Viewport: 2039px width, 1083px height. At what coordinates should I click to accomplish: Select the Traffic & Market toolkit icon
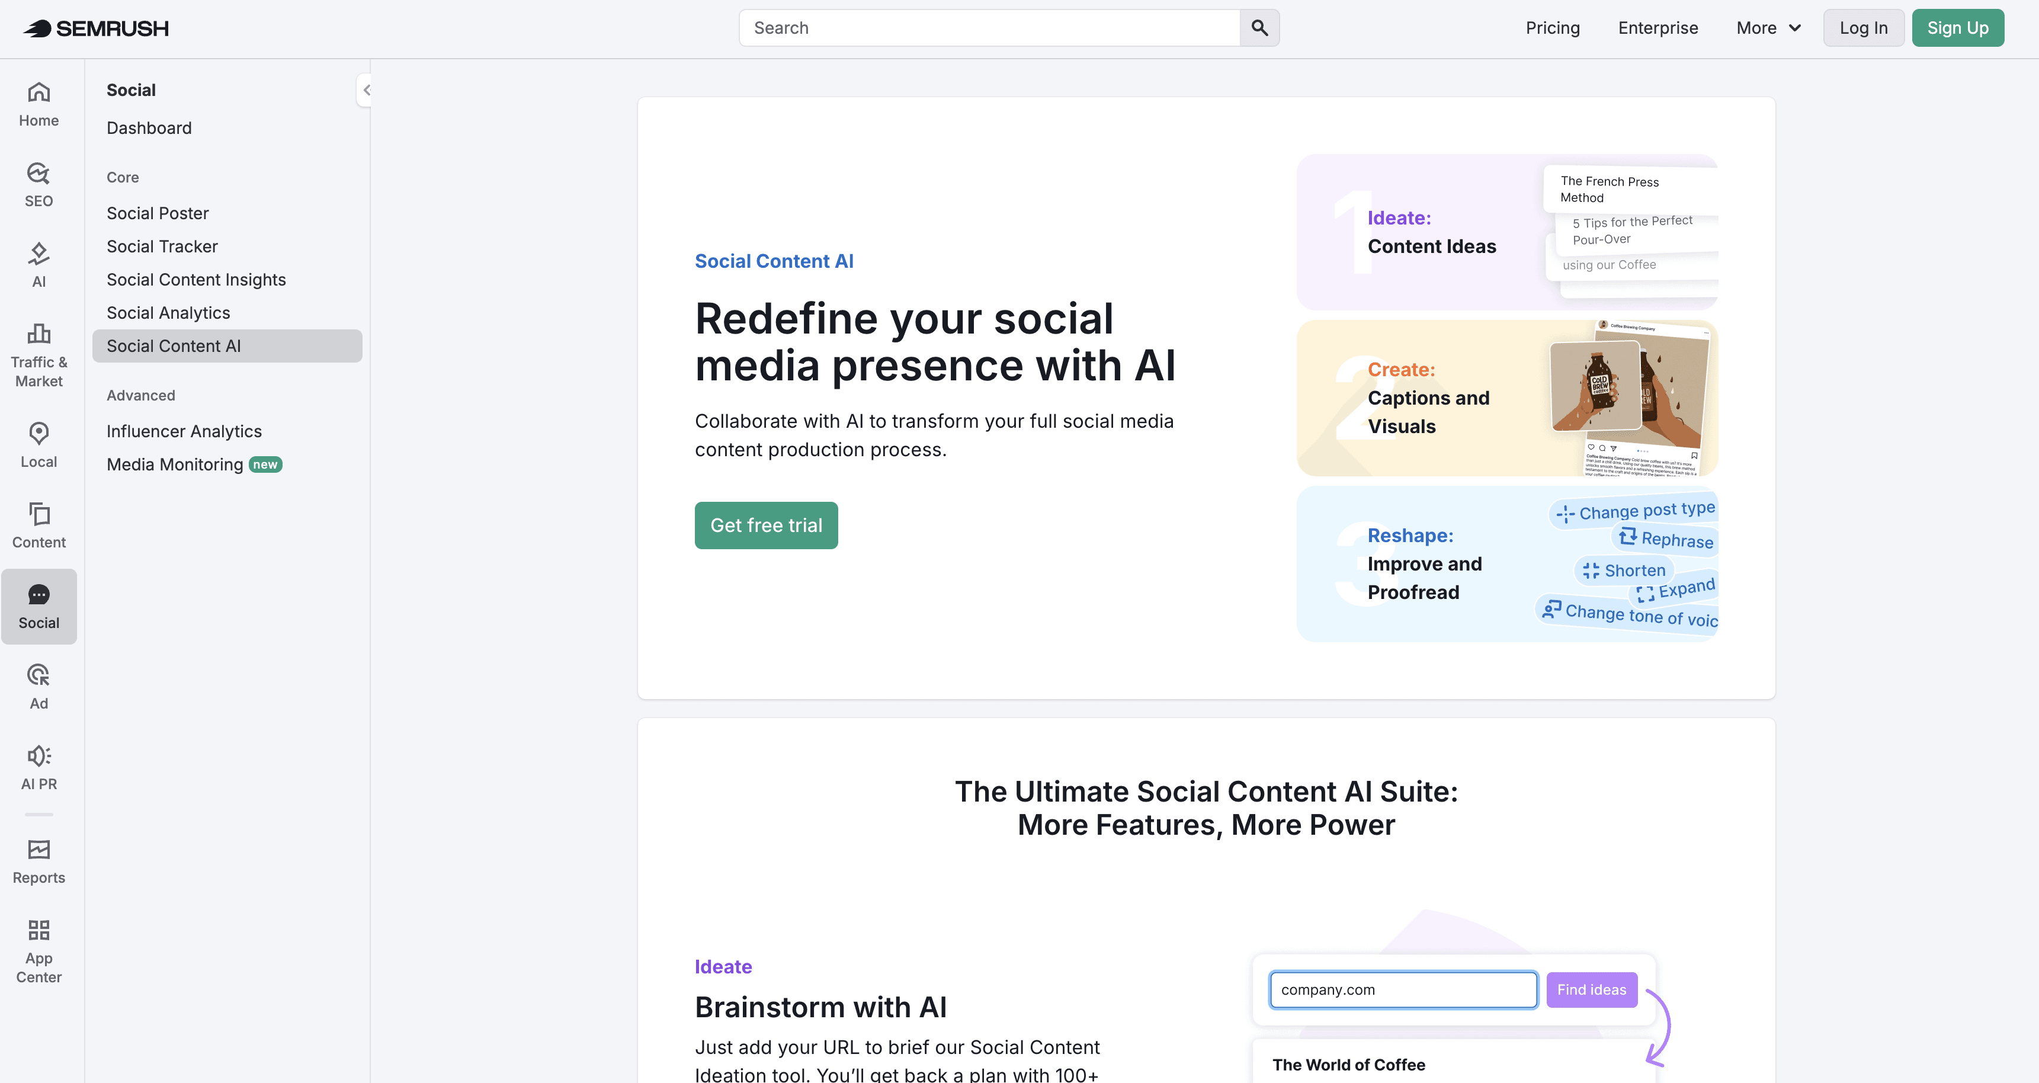(39, 343)
